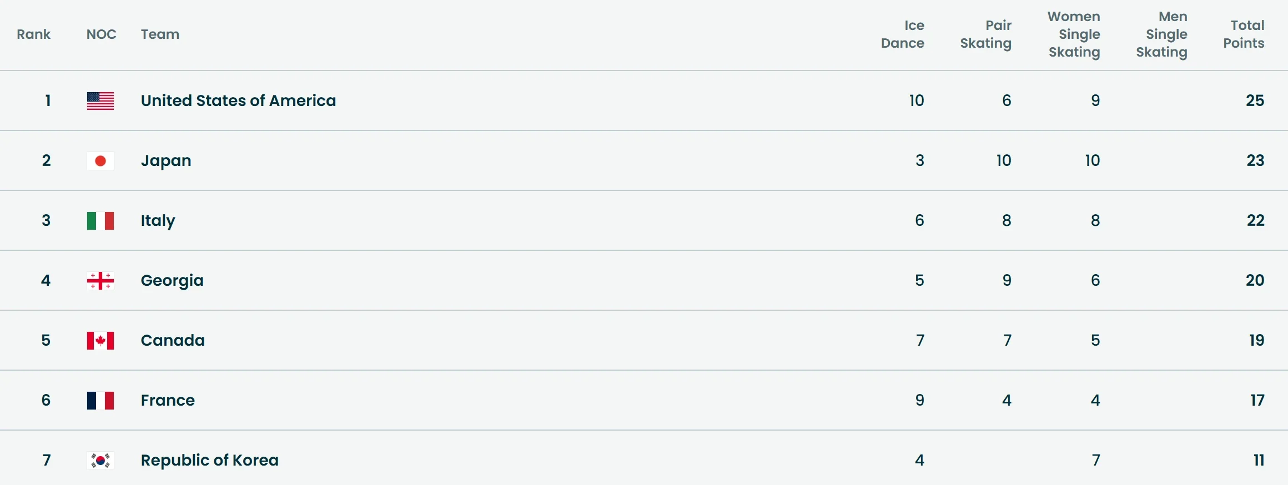1288x485 pixels.
Task: Click the Republic of Korea flag icon
Action: click(x=100, y=460)
